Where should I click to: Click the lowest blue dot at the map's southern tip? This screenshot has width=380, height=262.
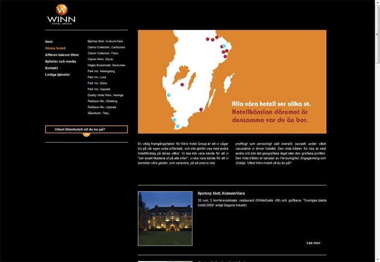click(x=178, y=126)
